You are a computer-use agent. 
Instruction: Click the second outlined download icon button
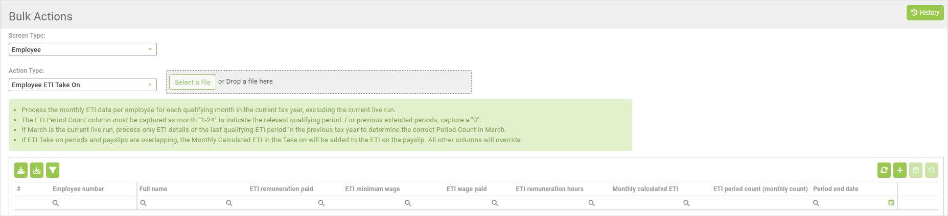pos(37,170)
